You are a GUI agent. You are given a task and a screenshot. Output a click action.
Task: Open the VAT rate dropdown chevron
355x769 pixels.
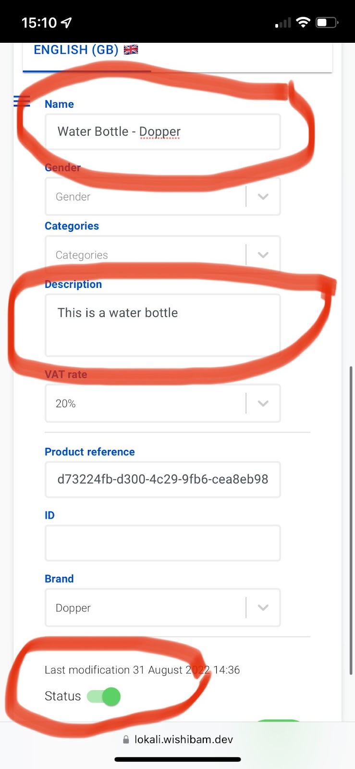pyautogui.click(x=263, y=403)
